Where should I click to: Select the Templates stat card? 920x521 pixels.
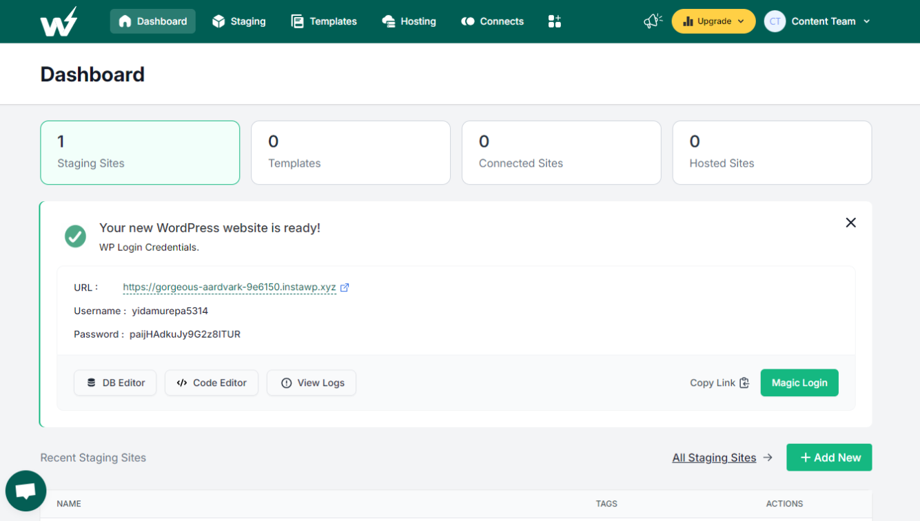(351, 153)
